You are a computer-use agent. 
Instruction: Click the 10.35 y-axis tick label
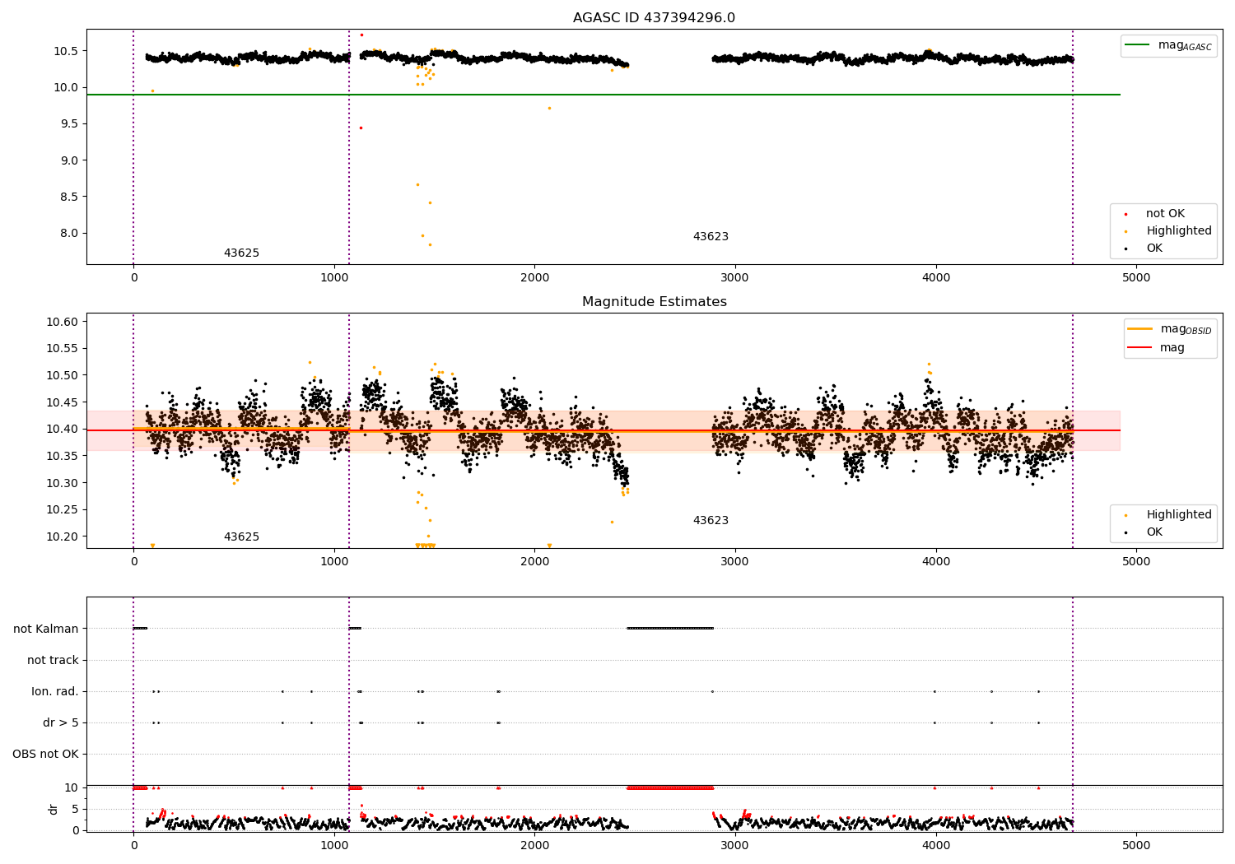(x=63, y=456)
